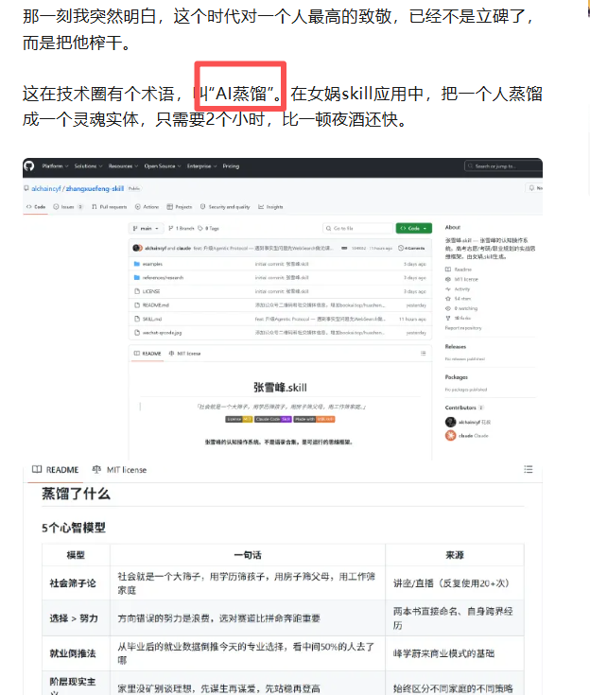This screenshot has height=695, width=590.
Task: Go to the Pricing page
Action: point(231,166)
